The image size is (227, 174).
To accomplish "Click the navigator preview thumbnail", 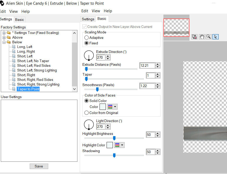I will (x=176, y=28).
